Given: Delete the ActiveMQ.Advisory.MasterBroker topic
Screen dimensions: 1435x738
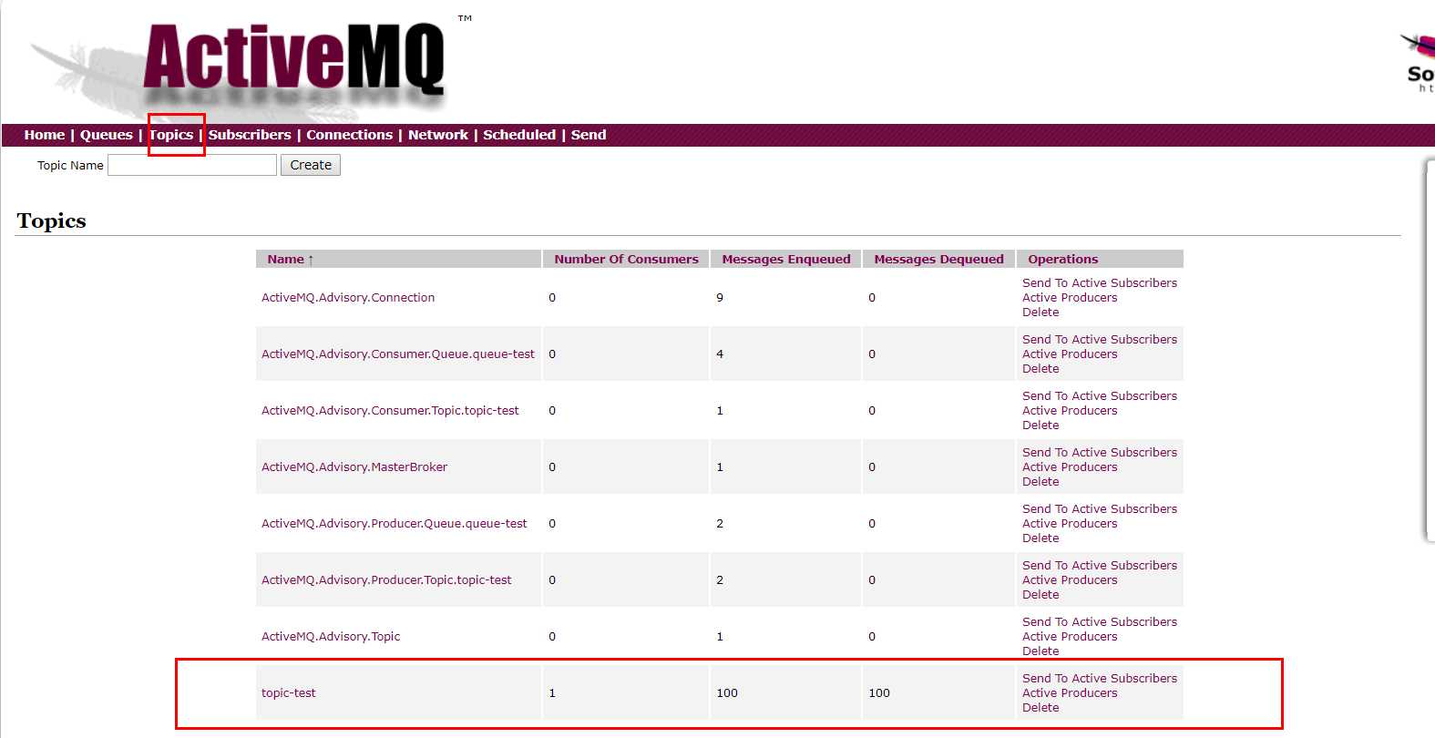Looking at the screenshot, I should (1040, 482).
